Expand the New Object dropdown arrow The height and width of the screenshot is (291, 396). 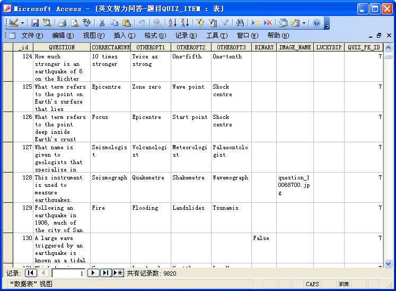(304, 23)
